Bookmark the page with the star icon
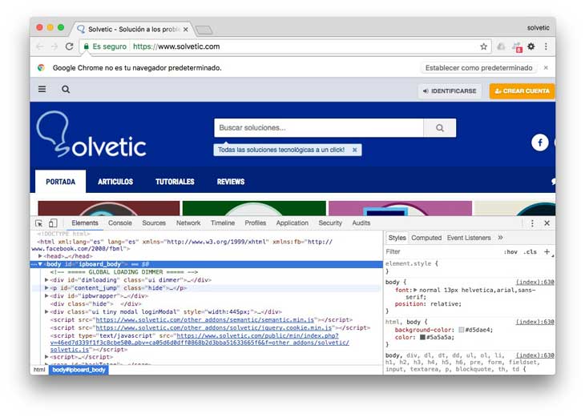The height and width of the screenshot is (417, 585). point(483,46)
